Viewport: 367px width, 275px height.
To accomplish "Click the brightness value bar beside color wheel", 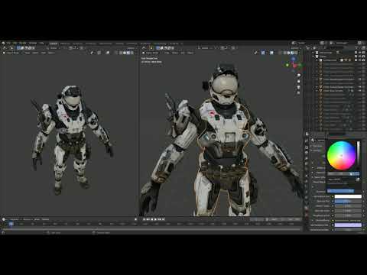I will (358, 154).
